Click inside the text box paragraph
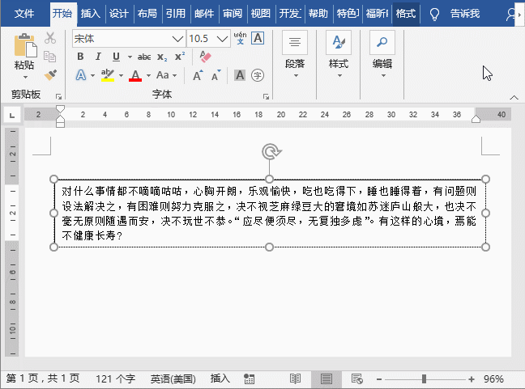 269,214
